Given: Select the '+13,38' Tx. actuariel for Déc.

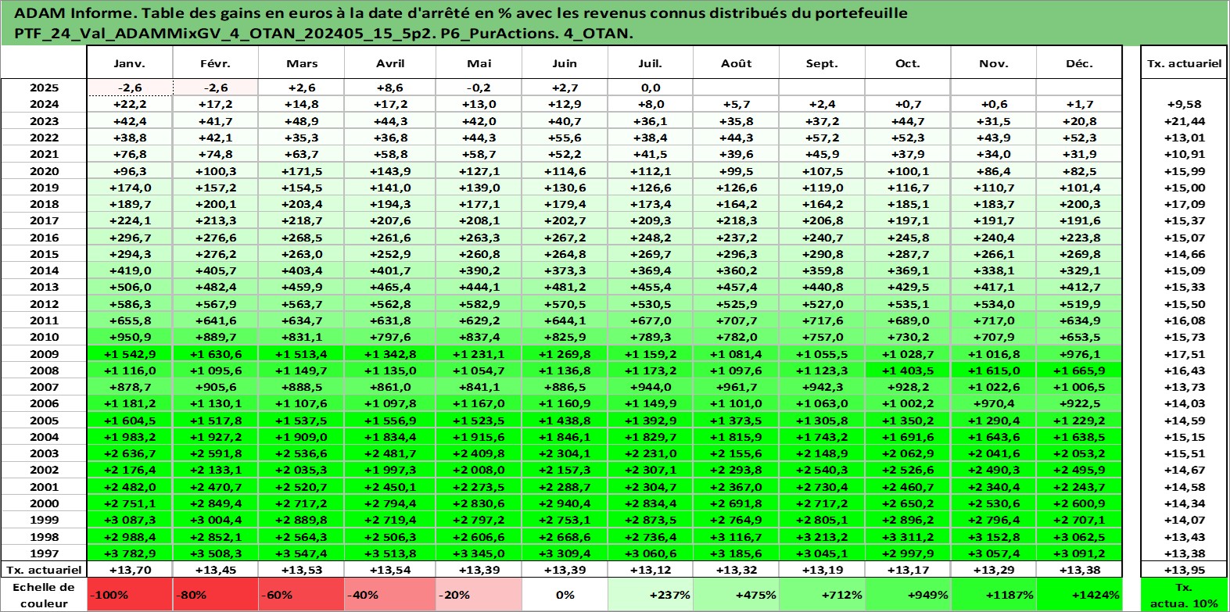Looking at the screenshot, I should [x=1079, y=570].
